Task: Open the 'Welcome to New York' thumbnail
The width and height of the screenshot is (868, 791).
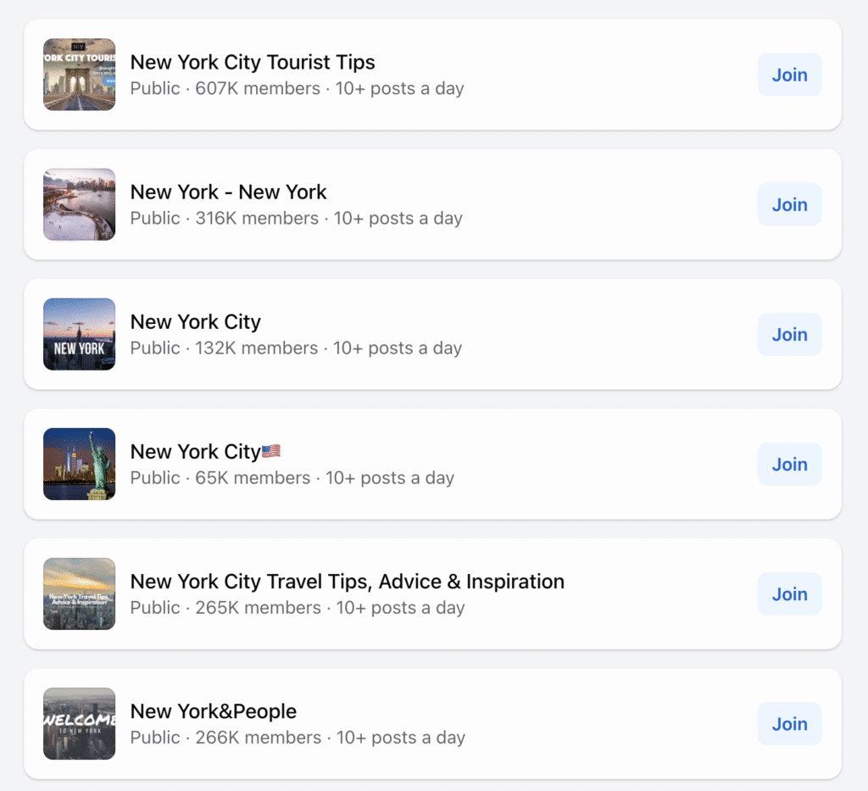Action: click(x=79, y=724)
